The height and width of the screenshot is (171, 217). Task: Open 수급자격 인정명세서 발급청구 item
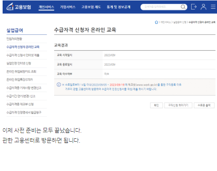click(x=24, y=112)
